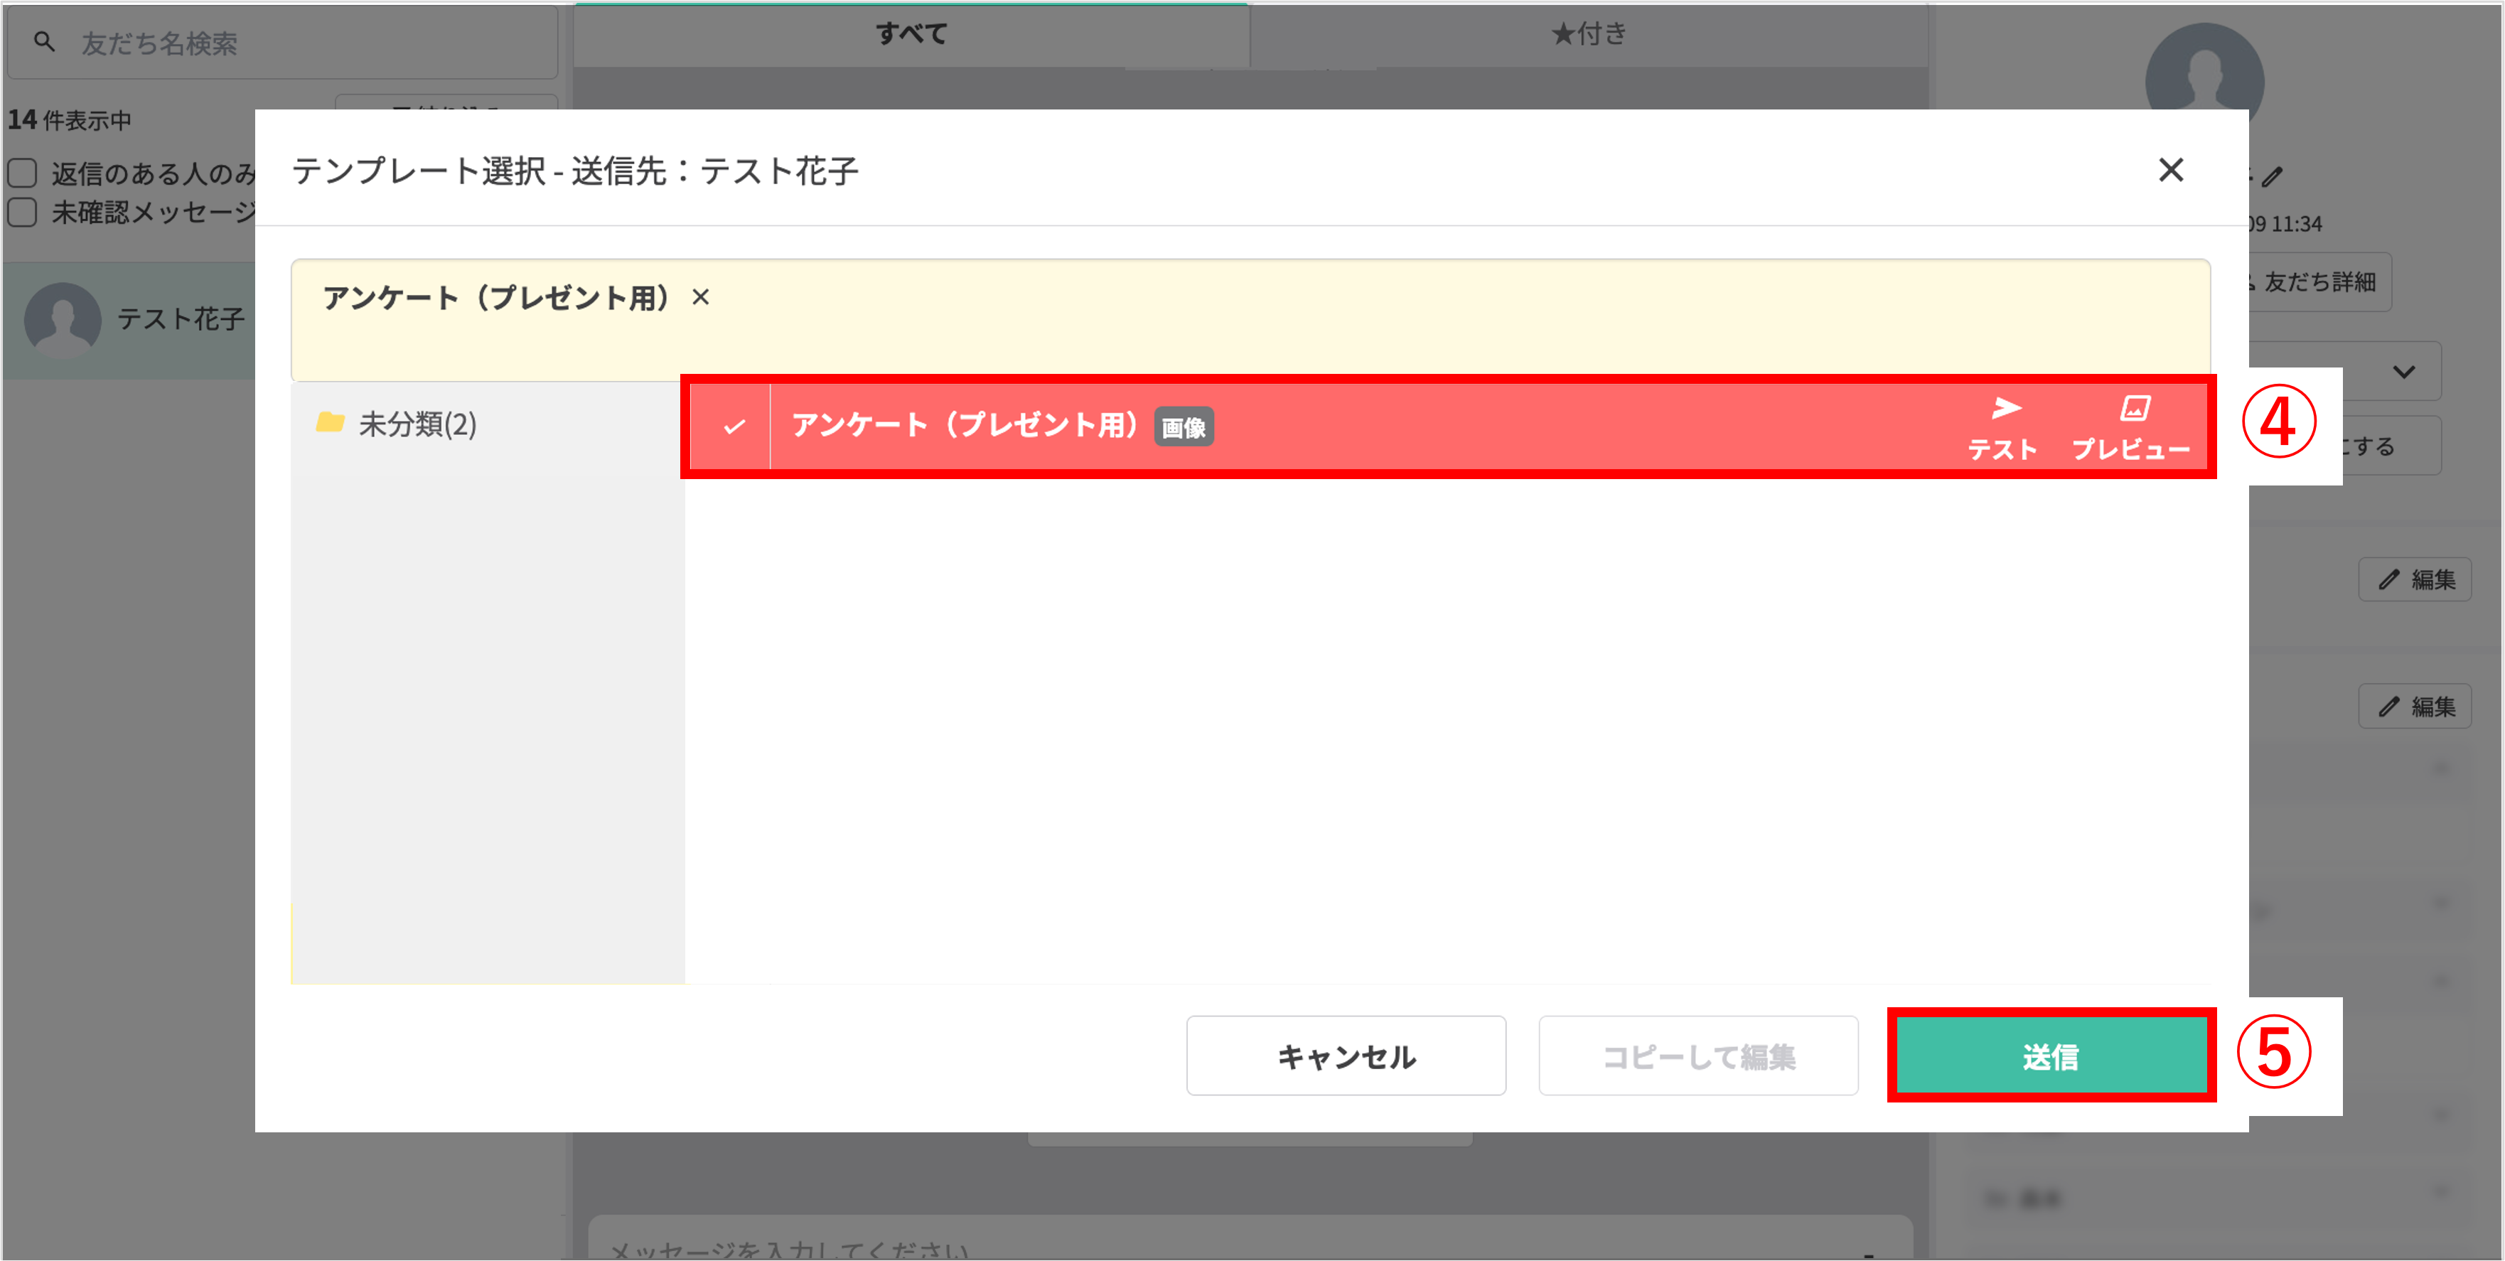The height and width of the screenshot is (1261, 2505).
Task: Open the 未分類(2) folder
Action: [x=417, y=424]
